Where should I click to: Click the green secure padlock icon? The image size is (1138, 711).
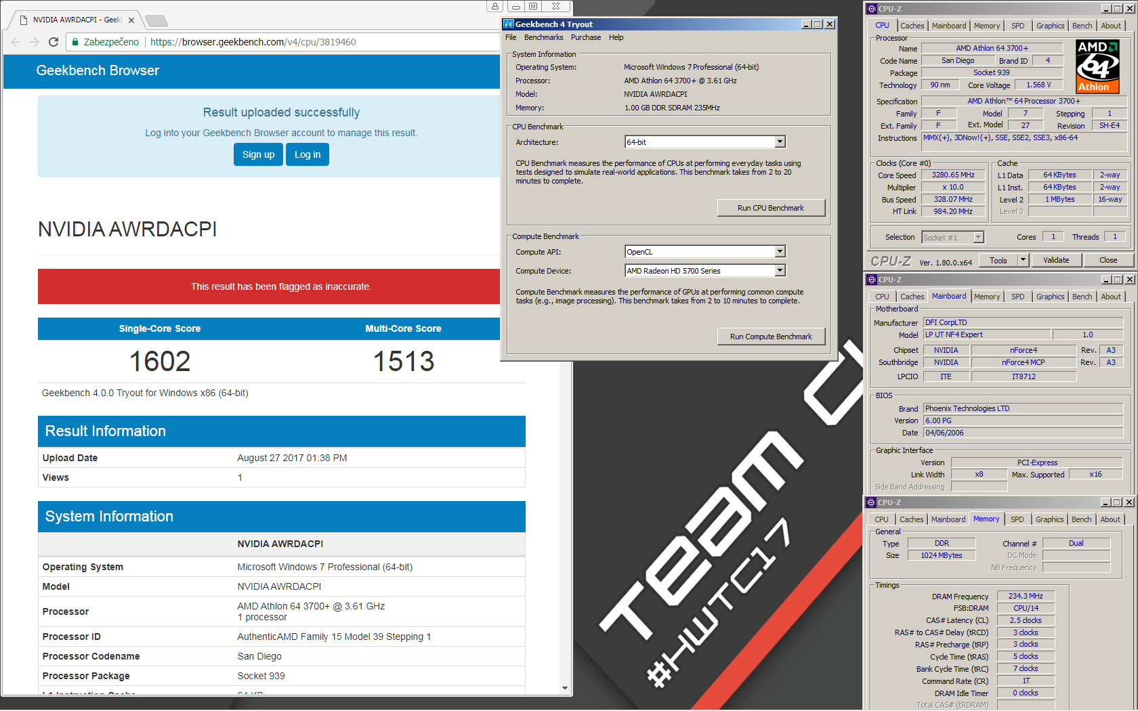pos(76,42)
